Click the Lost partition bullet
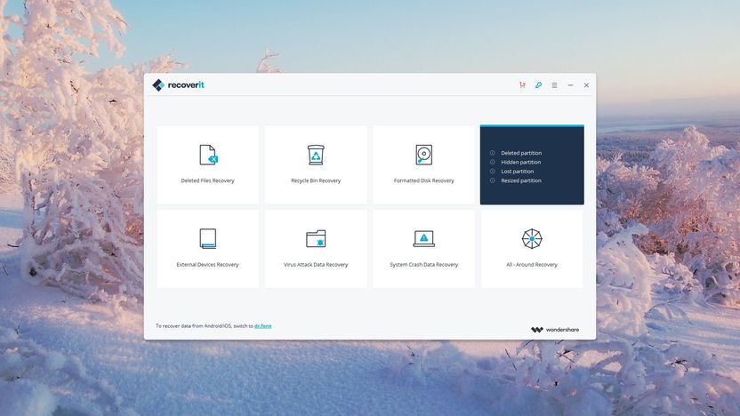Viewport: 740px width, 416px height. 492,172
